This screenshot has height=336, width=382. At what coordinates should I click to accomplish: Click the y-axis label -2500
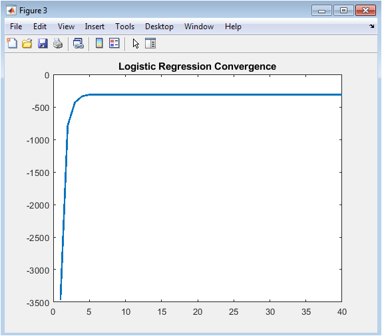[38, 238]
